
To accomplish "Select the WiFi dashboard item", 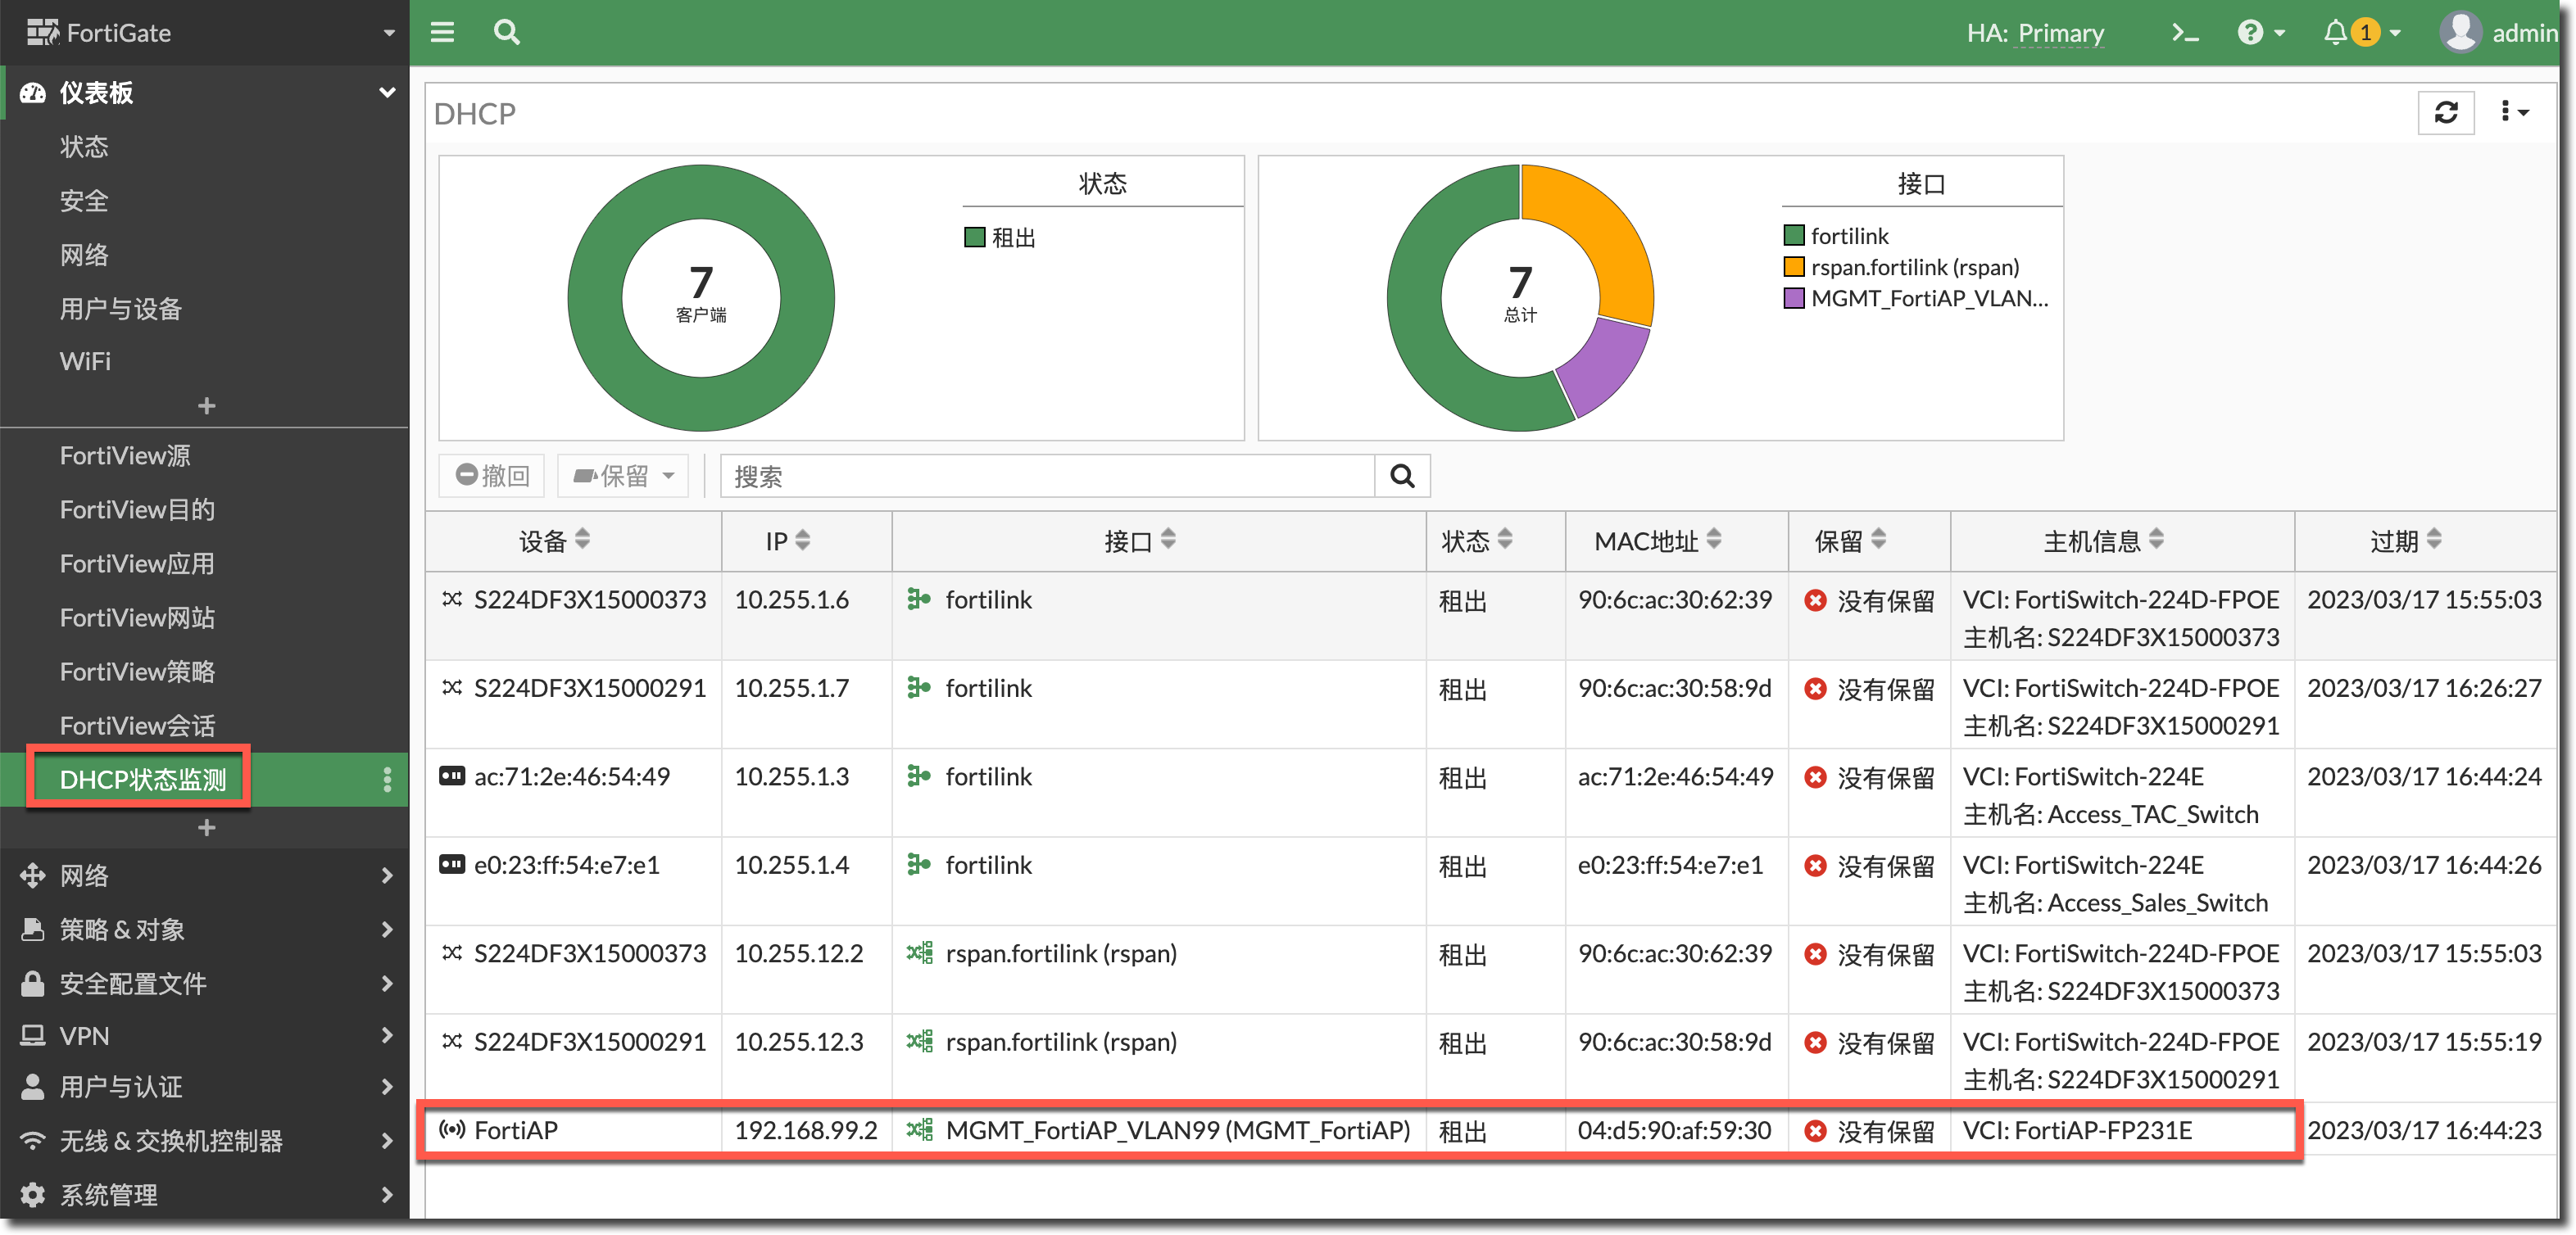I will (x=85, y=360).
